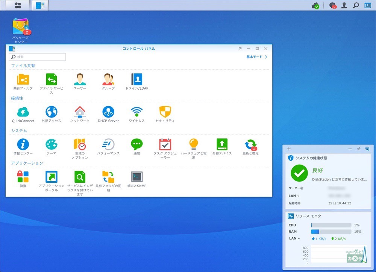Minimize the widget panel

350,149
